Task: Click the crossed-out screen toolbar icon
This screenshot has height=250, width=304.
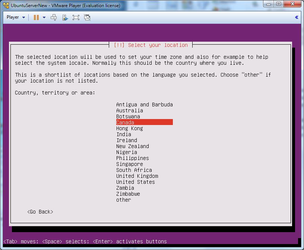Action: 87,17
